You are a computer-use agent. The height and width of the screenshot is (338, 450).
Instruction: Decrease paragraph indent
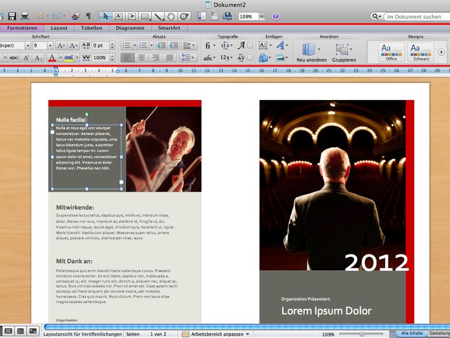161,46
